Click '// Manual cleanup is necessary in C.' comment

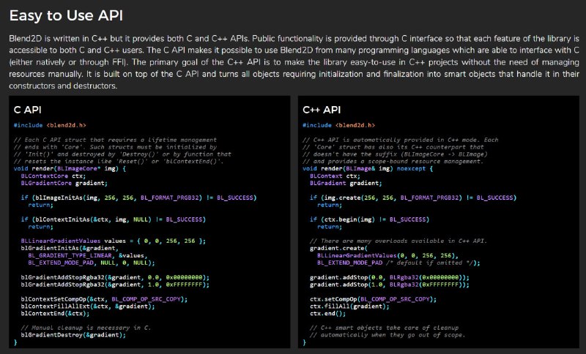click(86, 328)
